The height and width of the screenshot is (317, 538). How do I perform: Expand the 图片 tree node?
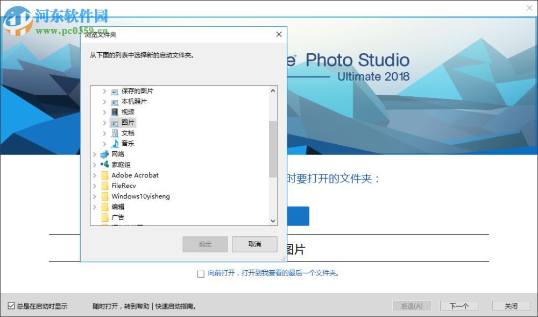click(104, 122)
